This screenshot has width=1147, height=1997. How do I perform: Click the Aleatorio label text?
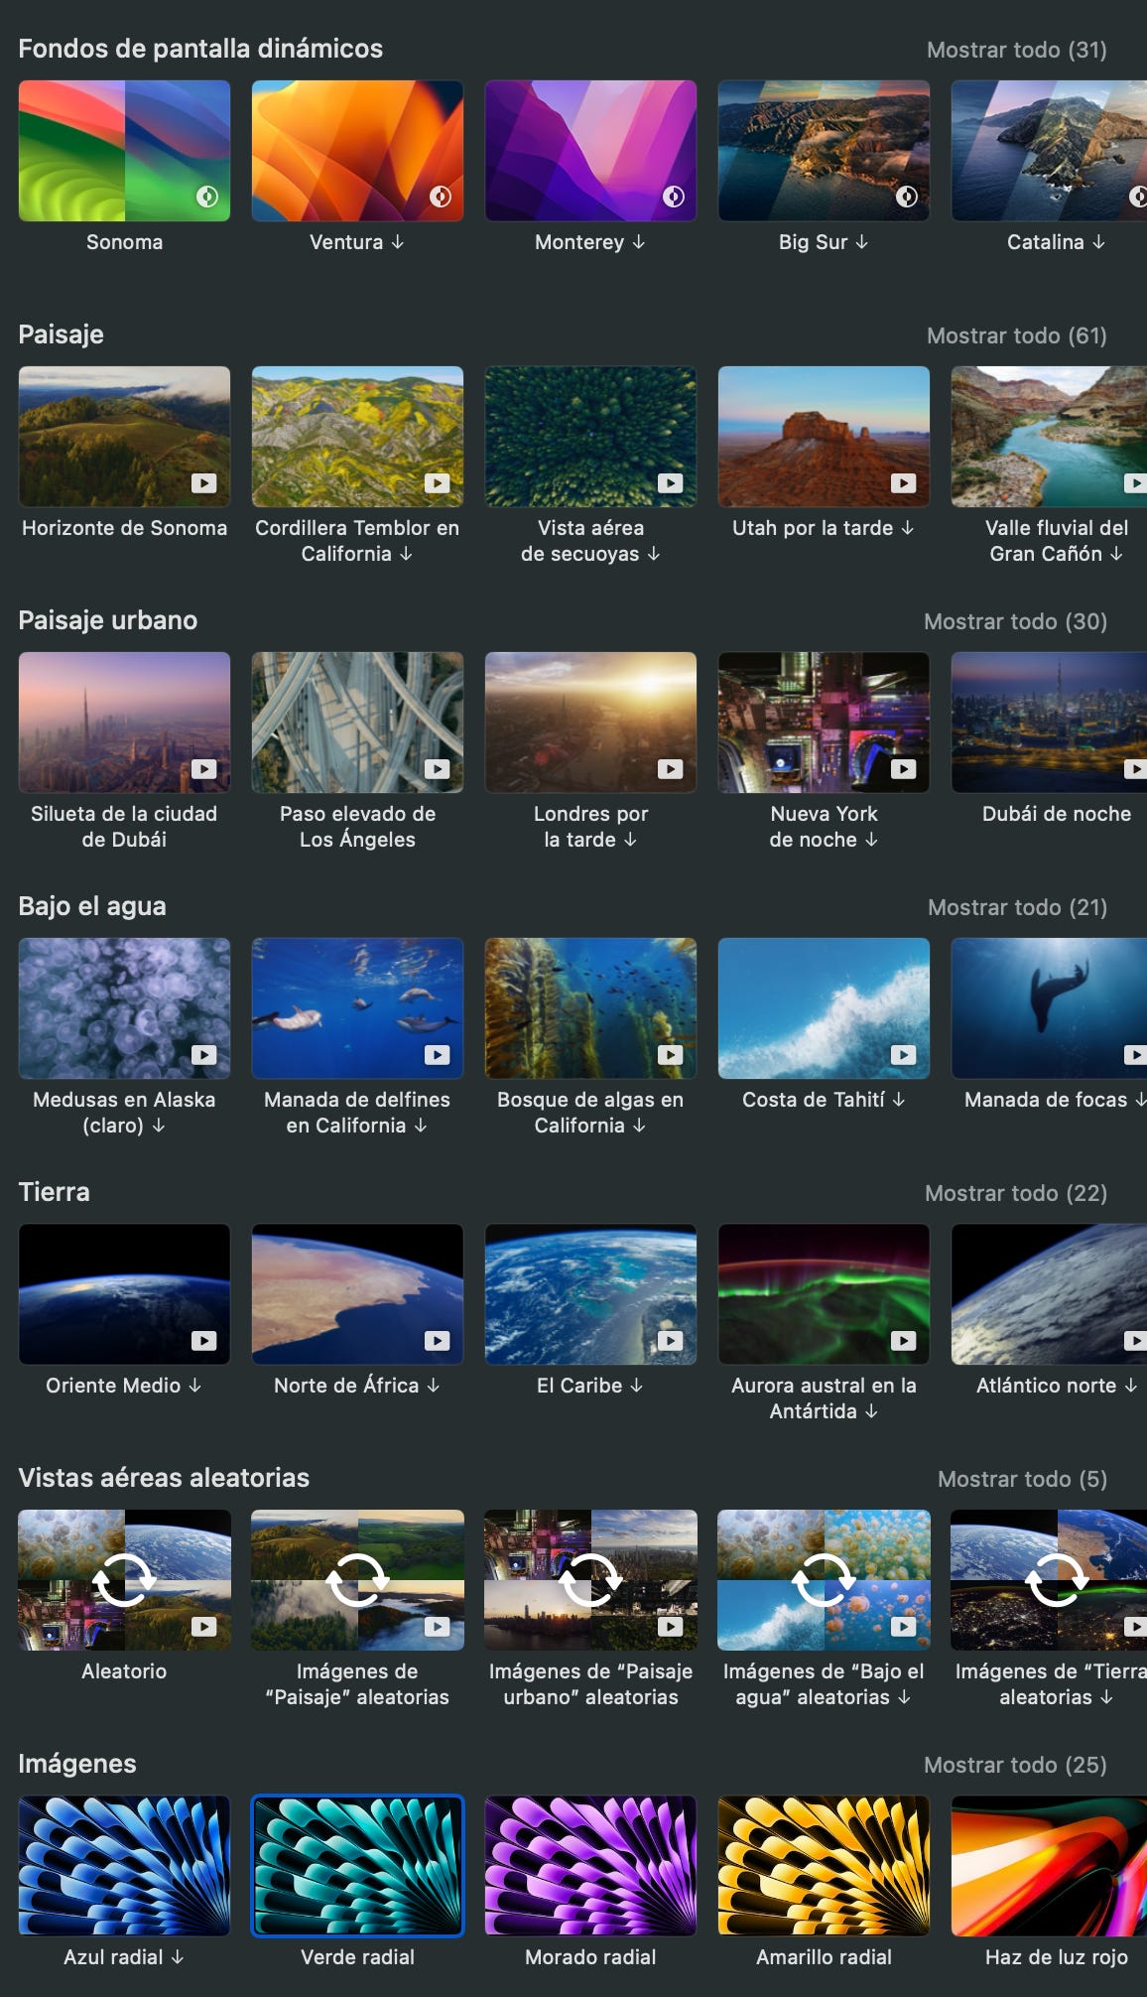[124, 1671]
